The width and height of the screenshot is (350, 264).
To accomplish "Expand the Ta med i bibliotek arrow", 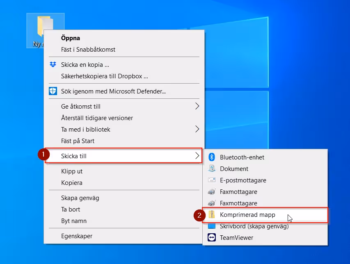I will (197, 129).
